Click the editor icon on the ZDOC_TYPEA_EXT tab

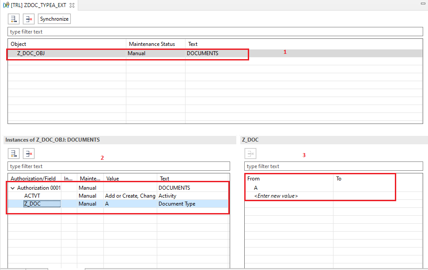6,5
